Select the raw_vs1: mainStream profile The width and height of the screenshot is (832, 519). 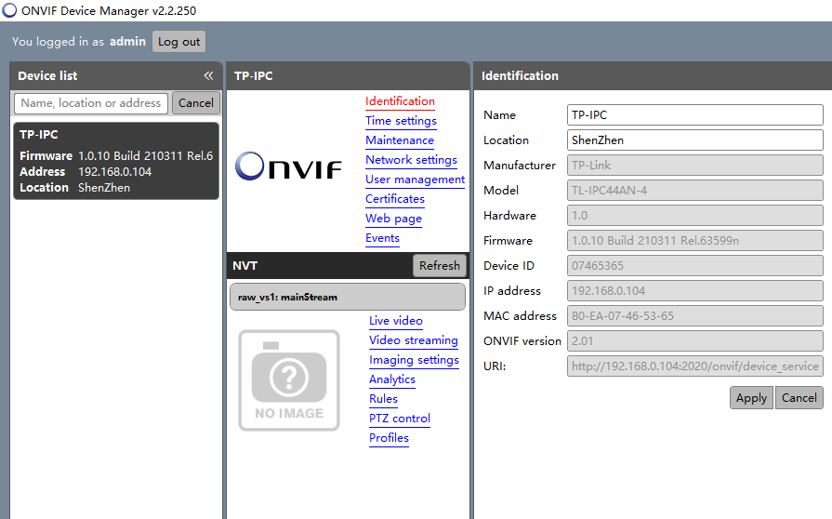(348, 298)
